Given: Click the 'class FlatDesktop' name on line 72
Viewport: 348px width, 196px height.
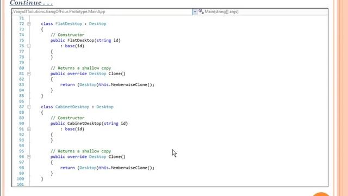Looking at the screenshot, I should tap(69, 24).
